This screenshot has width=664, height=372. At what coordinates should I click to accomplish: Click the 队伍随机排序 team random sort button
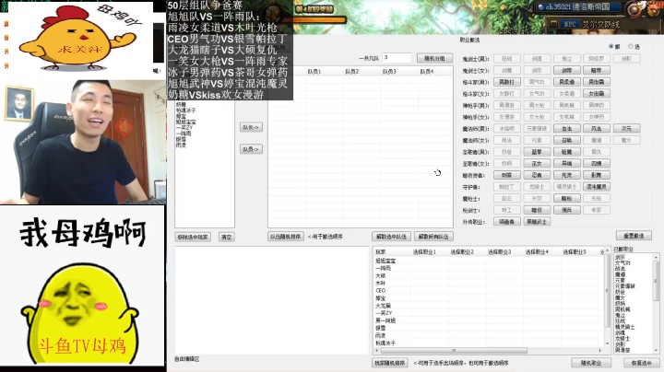pyautogui.click(x=285, y=237)
